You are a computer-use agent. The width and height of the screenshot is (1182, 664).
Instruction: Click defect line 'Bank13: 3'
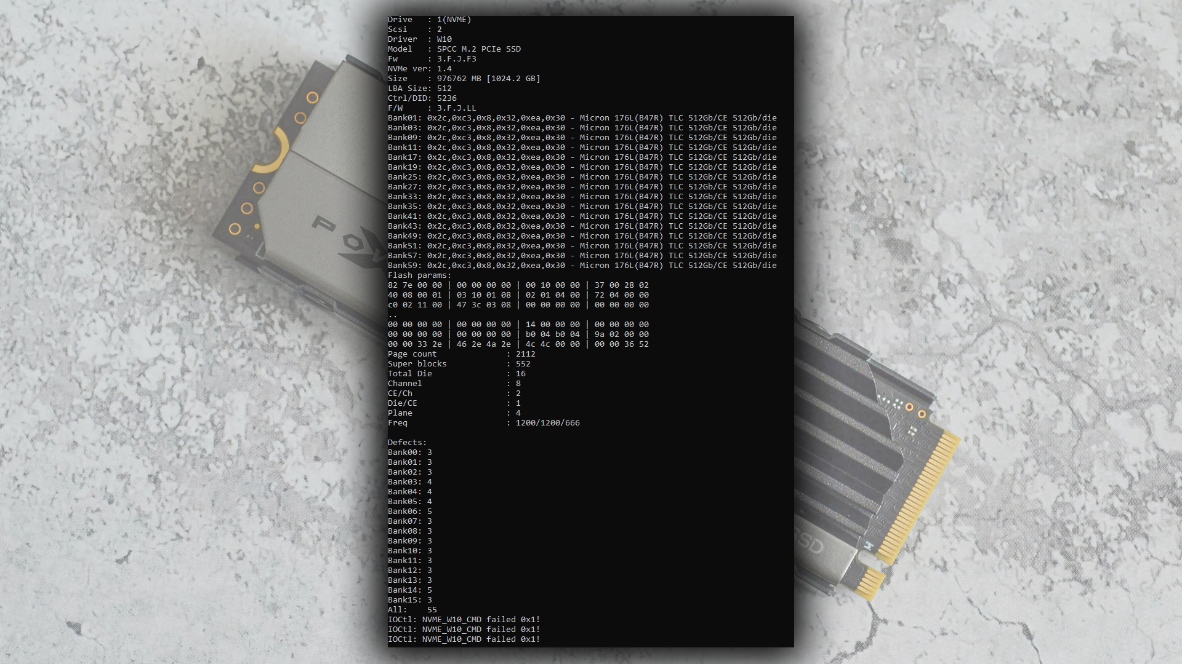(x=410, y=580)
